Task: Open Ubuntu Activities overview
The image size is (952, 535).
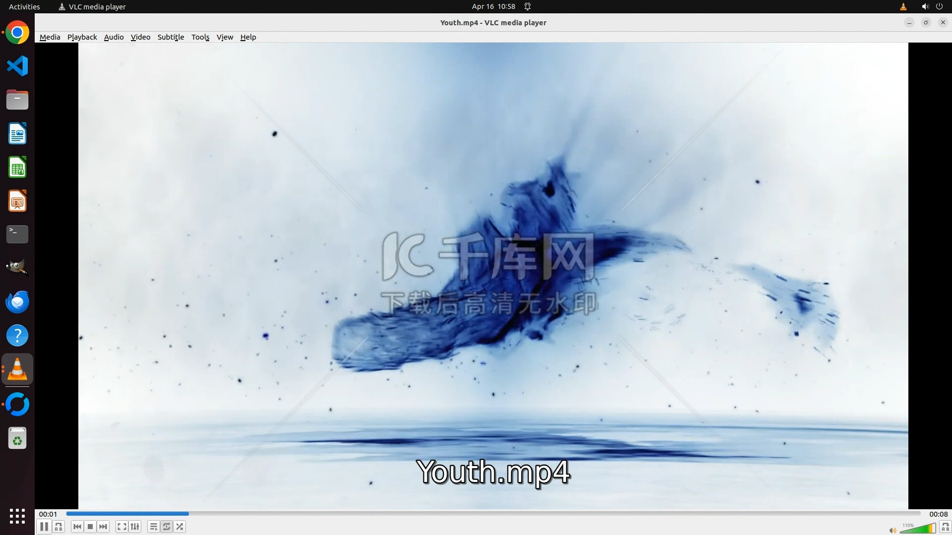Action: tap(24, 6)
